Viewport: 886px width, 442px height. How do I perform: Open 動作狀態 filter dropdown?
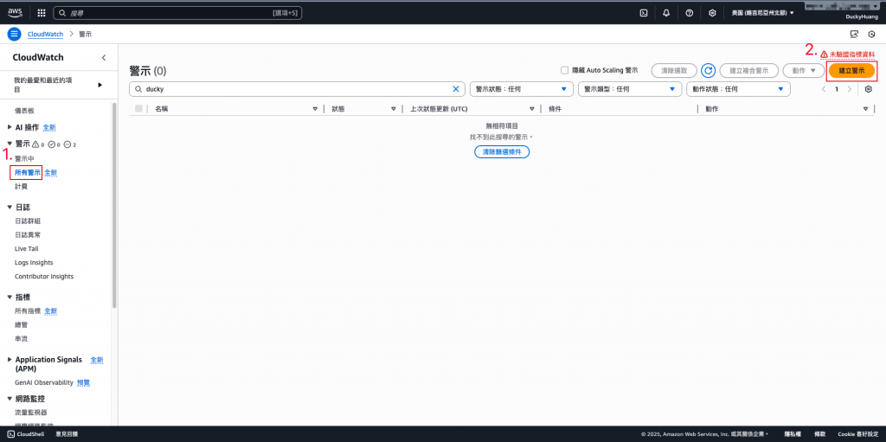point(738,89)
